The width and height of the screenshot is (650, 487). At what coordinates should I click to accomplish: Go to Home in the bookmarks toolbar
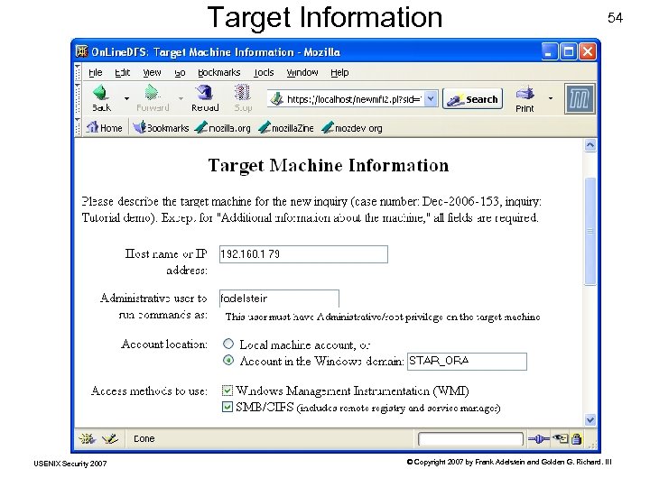click(x=105, y=127)
